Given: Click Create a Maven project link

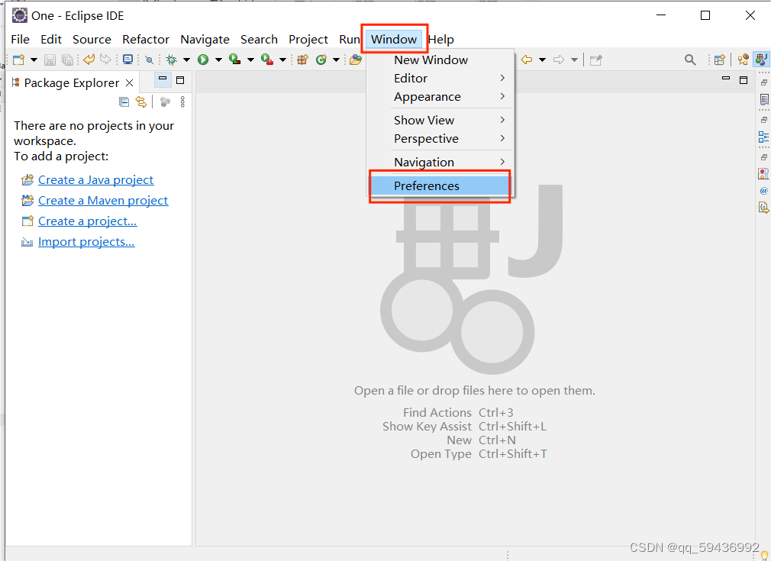Looking at the screenshot, I should pos(103,201).
